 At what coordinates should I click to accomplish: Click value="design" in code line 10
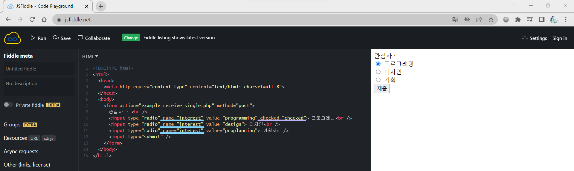pyautogui.click(x=225, y=124)
